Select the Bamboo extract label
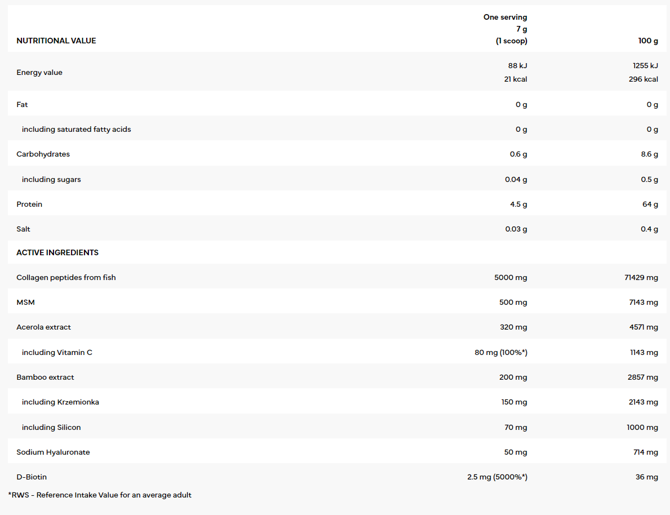670x515 pixels. click(x=45, y=377)
